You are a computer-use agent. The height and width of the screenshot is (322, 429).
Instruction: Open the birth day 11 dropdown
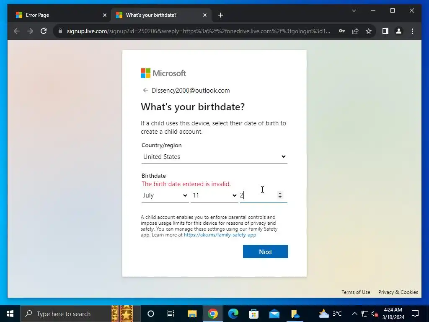pos(214,195)
